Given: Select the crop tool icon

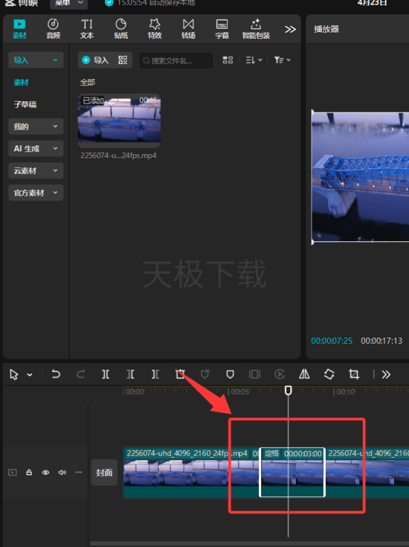Looking at the screenshot, I should point(354,374).
